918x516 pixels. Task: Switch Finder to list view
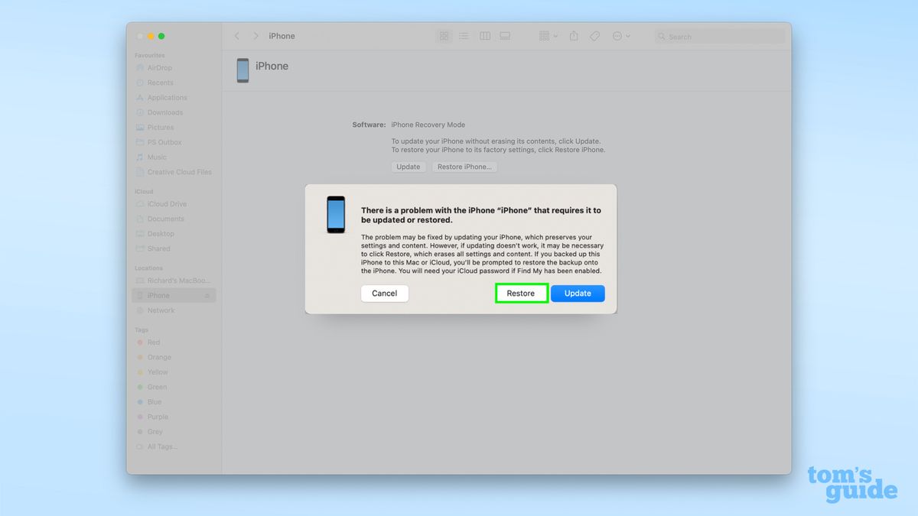pos(464,36)
